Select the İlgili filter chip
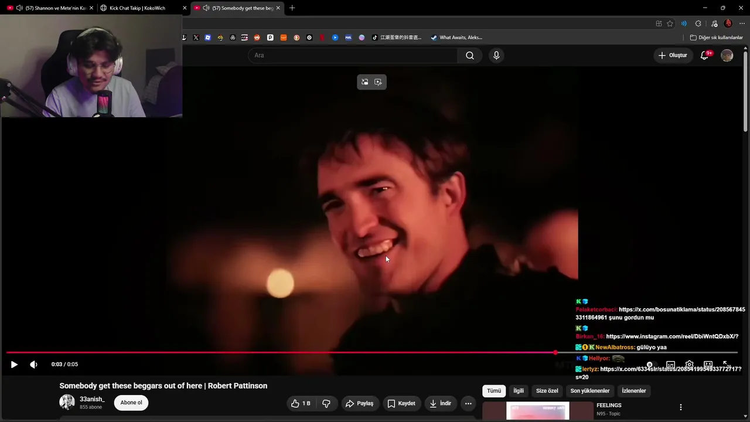This screenshot has height=422, width=750. (x=519, y=391)
